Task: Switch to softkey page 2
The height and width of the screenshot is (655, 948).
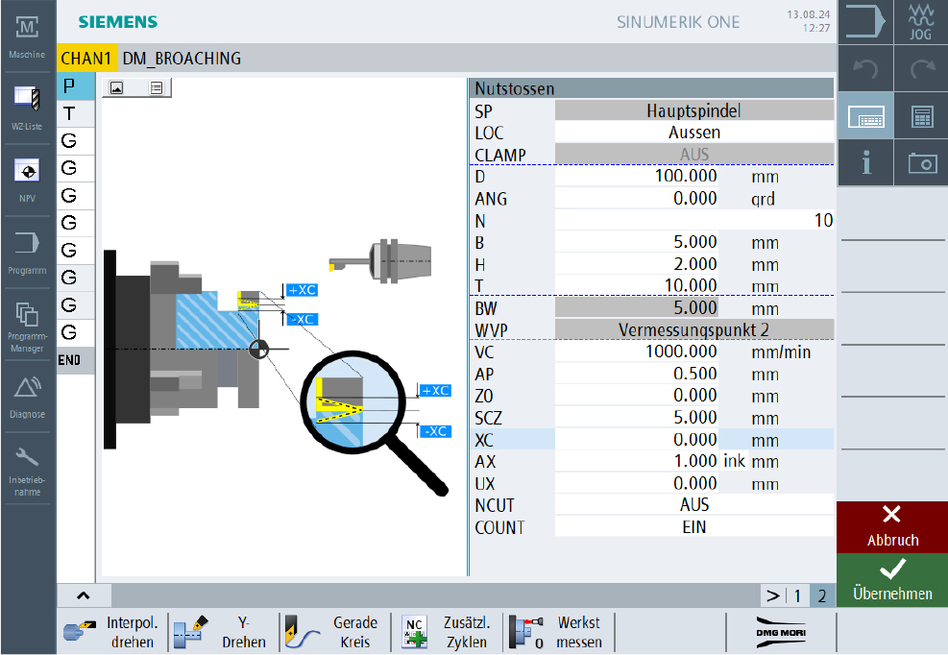Action: [x=821, y=595]
